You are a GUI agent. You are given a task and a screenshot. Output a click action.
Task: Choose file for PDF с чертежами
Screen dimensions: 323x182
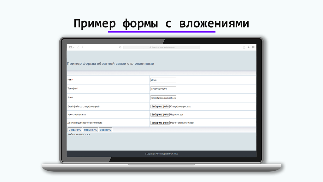tap(160, 114)
